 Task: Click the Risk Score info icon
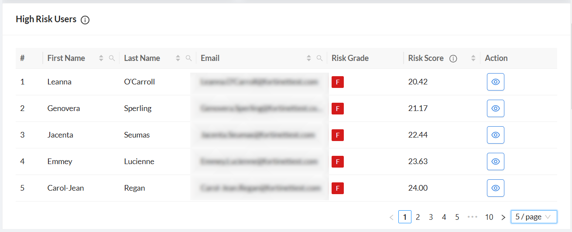pyautogui.click(x=453, y=58)
